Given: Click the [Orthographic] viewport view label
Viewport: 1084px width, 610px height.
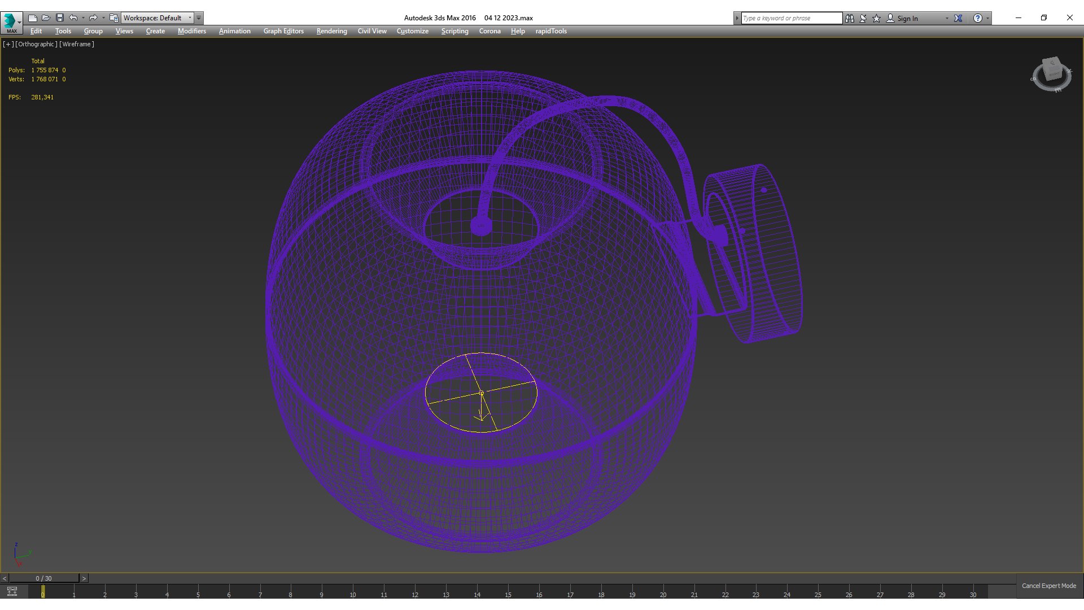Looking at the screenshot, I should tap(36, 44).
